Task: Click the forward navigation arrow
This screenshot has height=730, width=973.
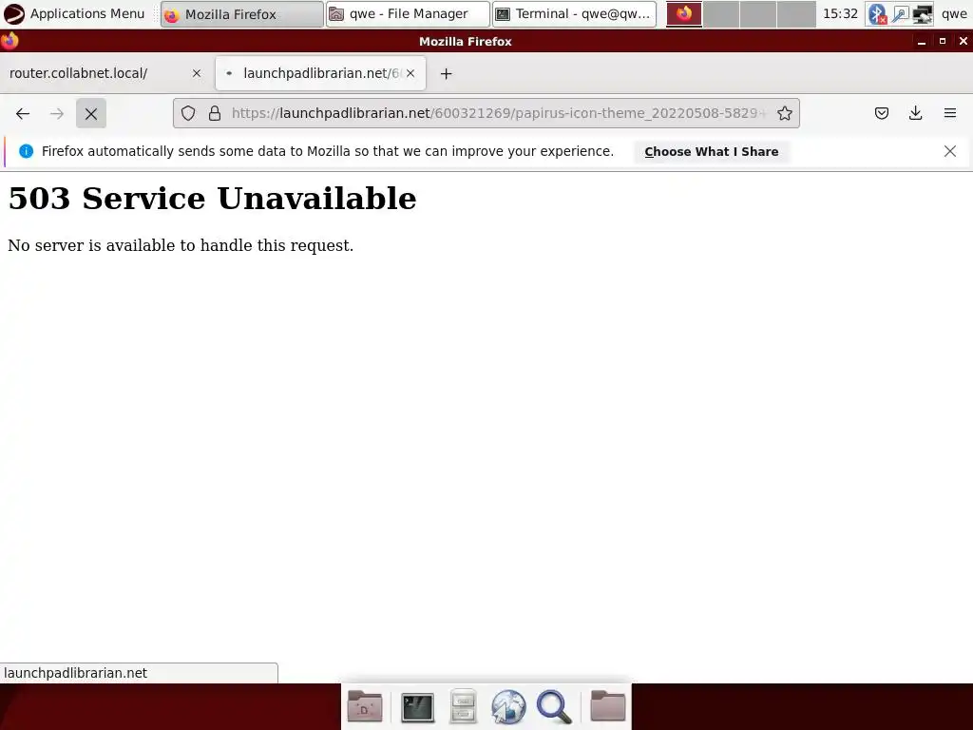Action: [x=57, y=114]
